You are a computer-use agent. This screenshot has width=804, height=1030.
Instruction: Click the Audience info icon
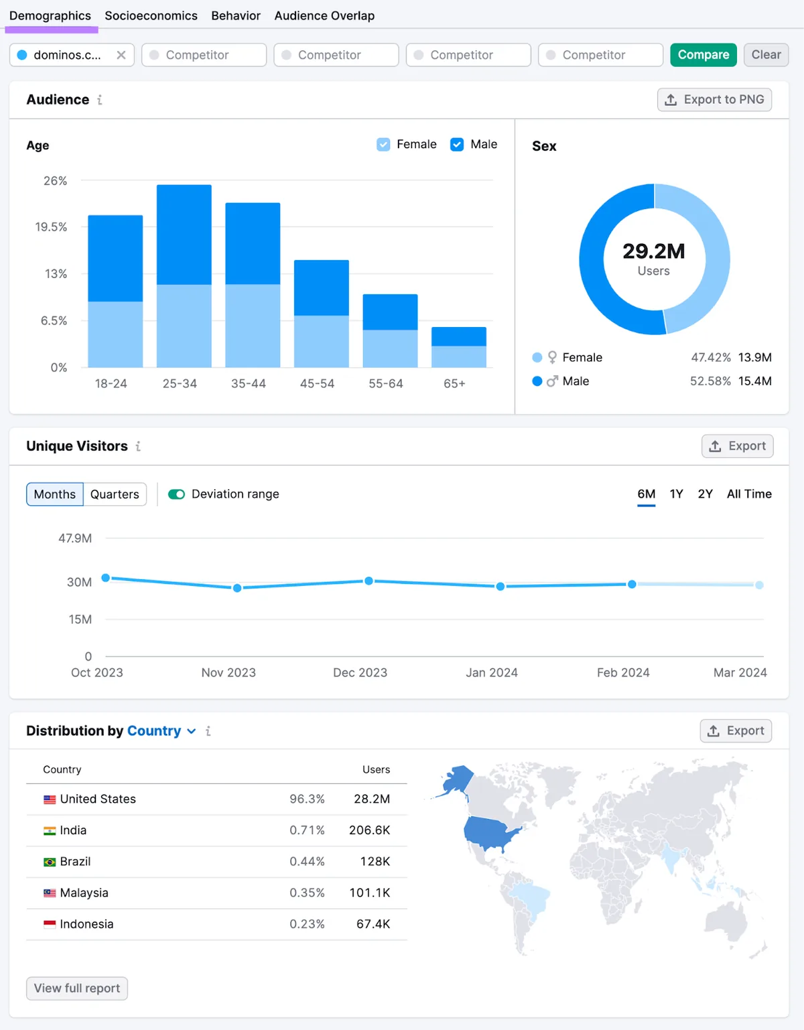(100, 100)
